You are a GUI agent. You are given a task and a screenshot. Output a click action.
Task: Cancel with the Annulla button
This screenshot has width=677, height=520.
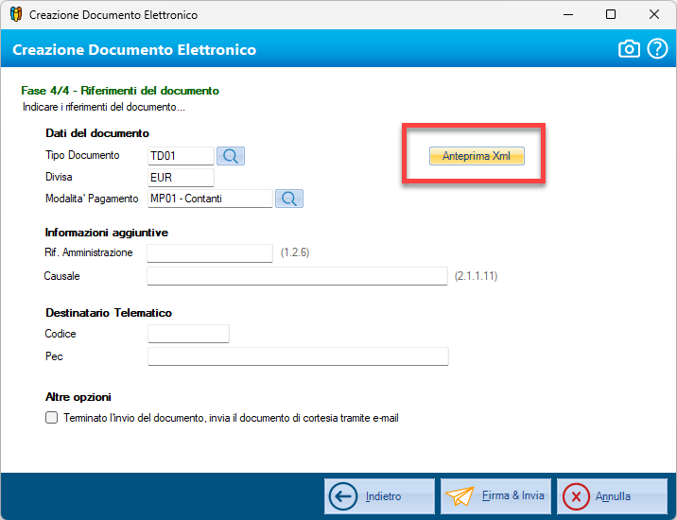pos(613,496)
